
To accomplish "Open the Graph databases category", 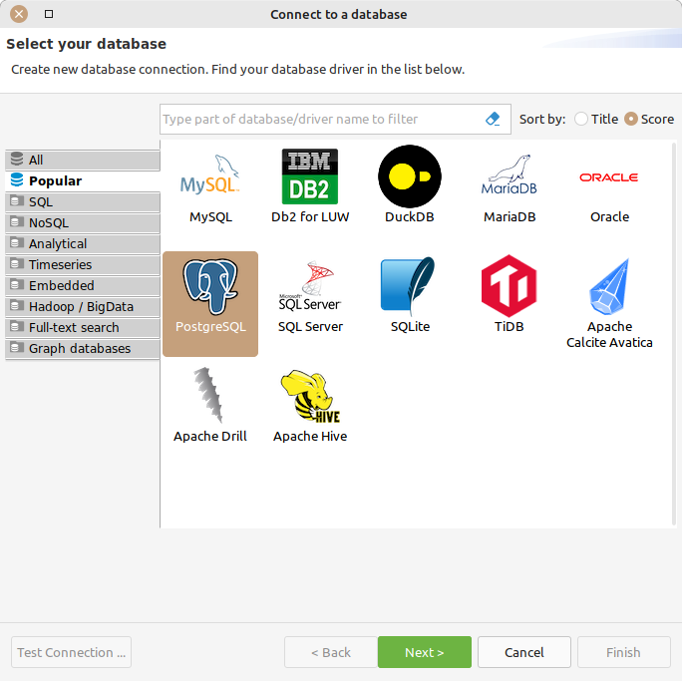I will [82, 348].
